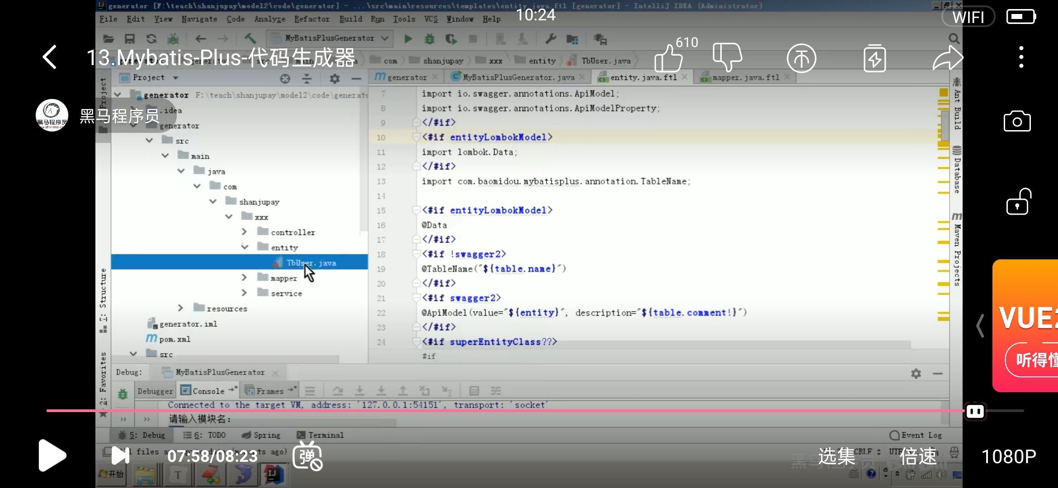Tap the lightning charge icon
The image size is (1058, 488).
[x=874, y=58]
